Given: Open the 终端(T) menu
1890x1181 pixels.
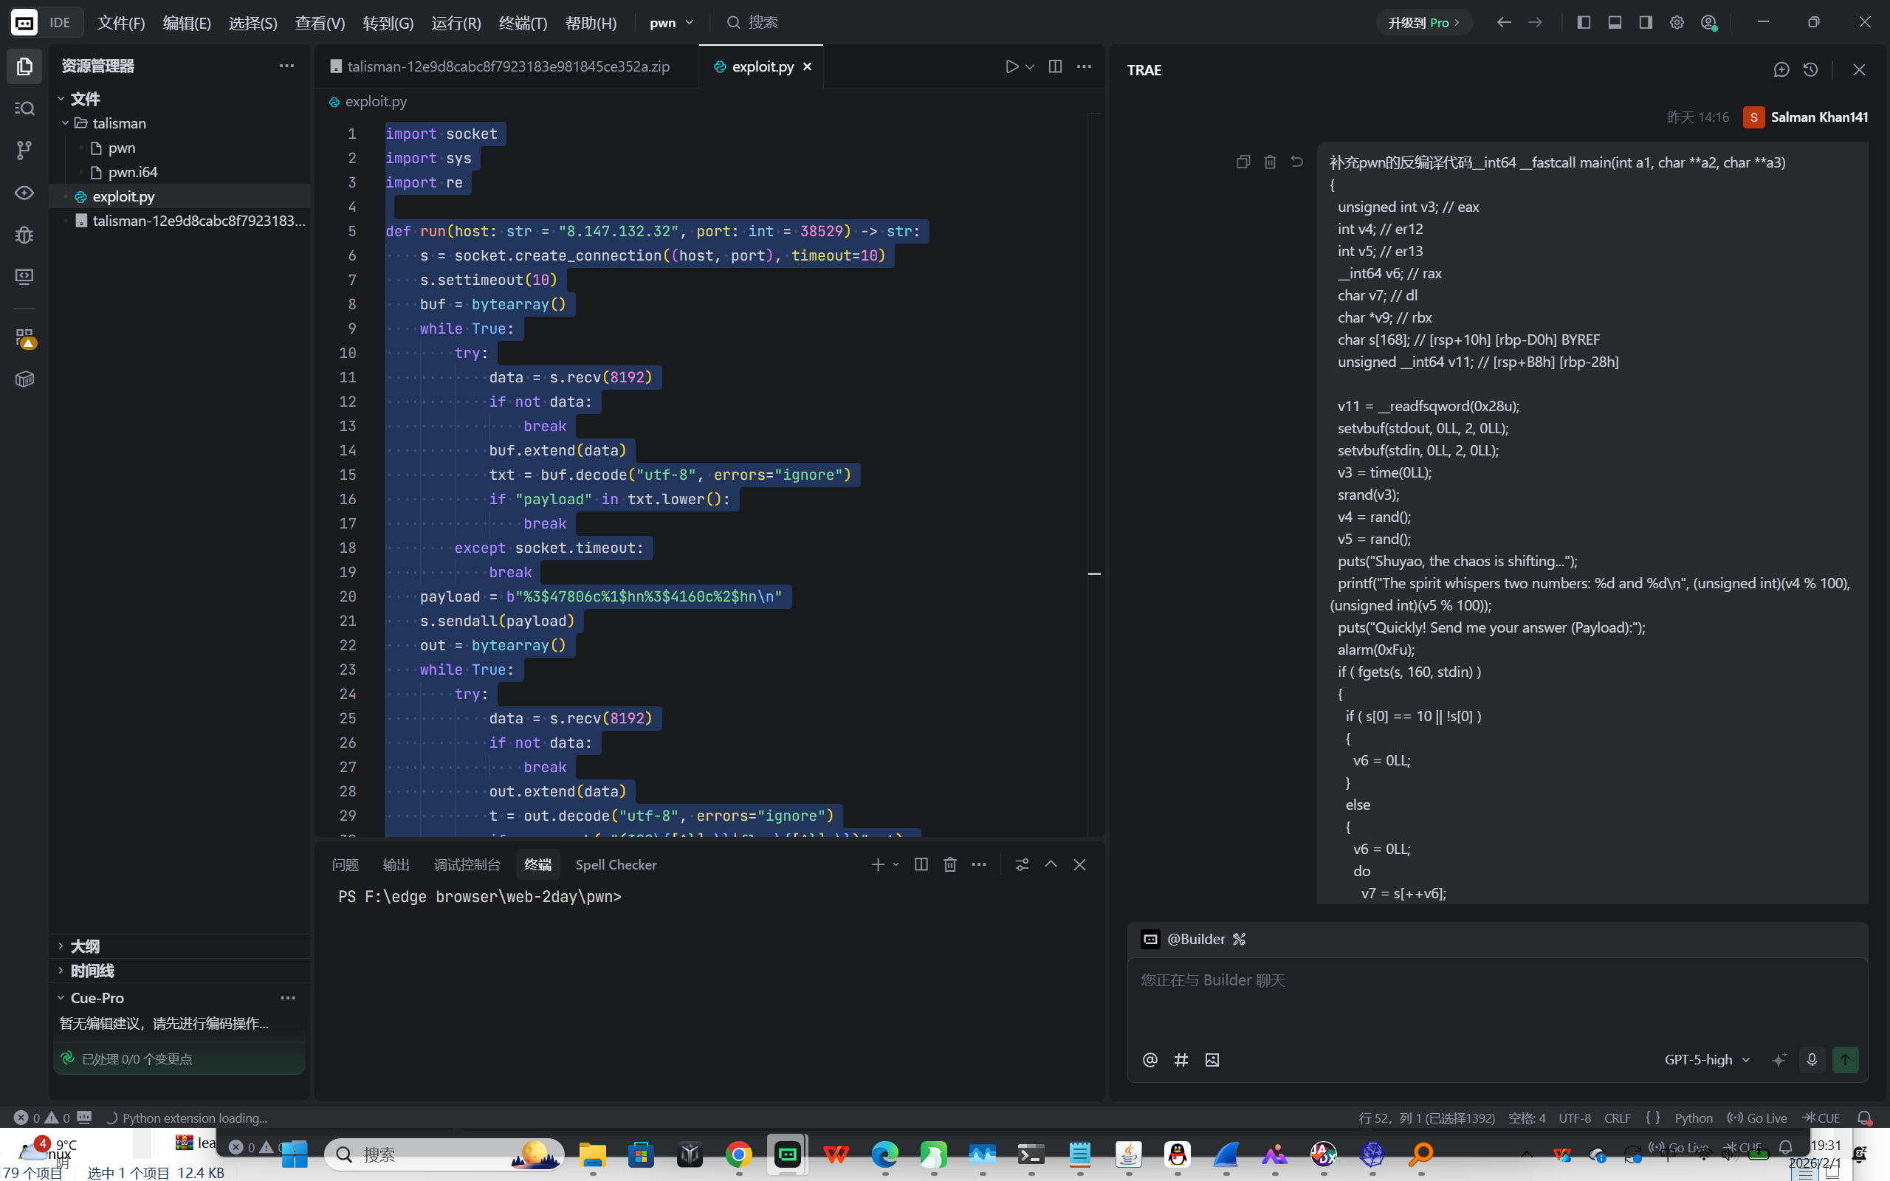Looking at the screenshot, I should tap(523, 23).
